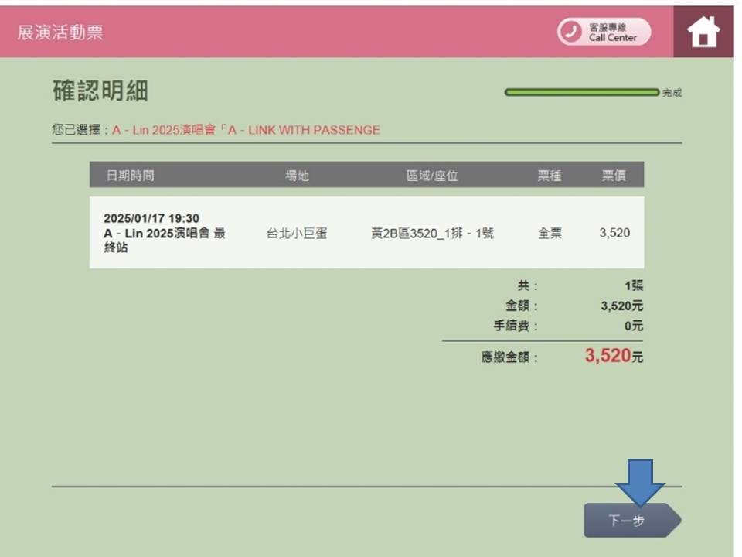Select the 台北小巨蛋 venue cell
The width and height of the screenshot is (742, 557).
point(297,233)
